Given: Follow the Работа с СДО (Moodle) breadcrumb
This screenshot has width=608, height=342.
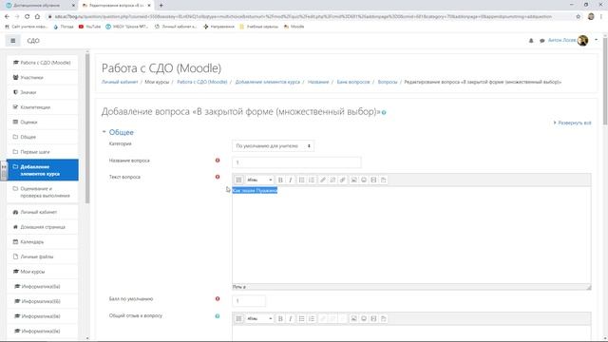Looking at the screenshot, I should pyautogui.click(x=202, y=82).
